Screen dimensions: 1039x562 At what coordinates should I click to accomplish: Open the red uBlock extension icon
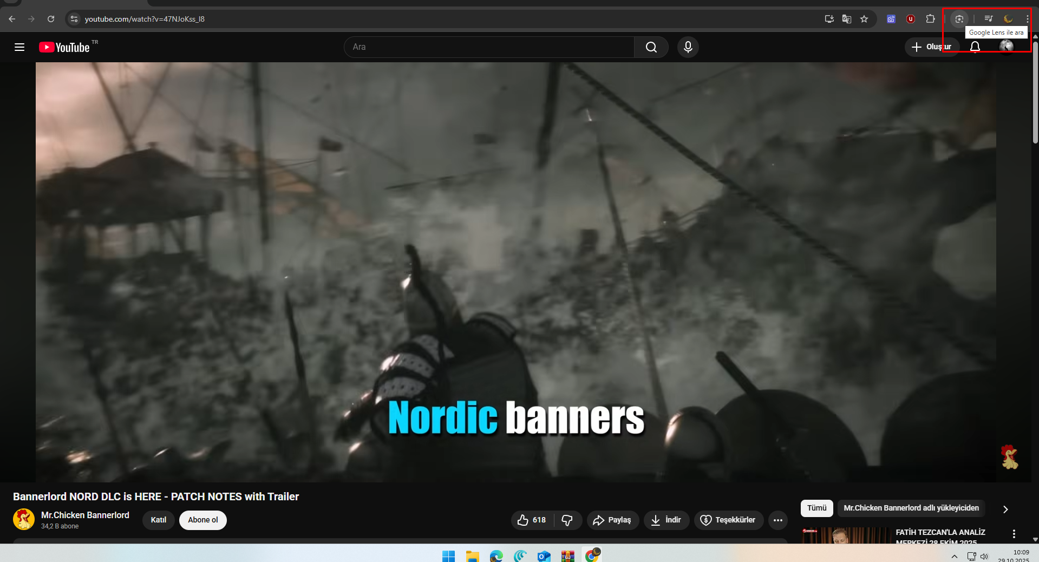click(x=911, y=19)
